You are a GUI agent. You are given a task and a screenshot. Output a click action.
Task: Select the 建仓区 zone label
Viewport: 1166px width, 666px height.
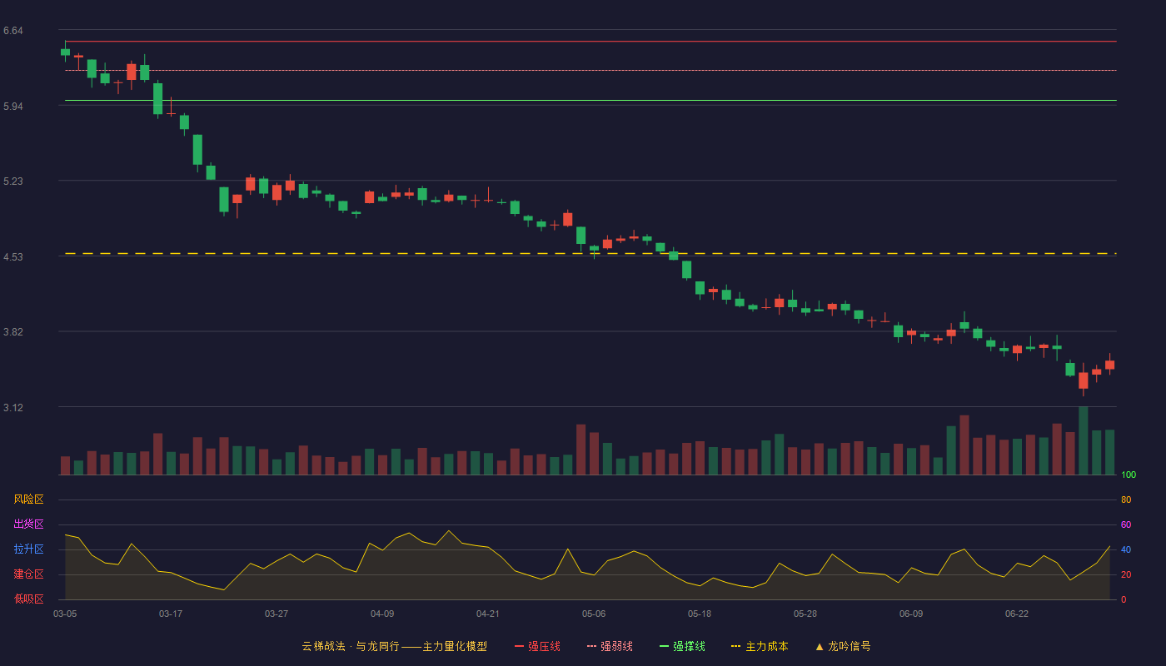[x=29, y=574]
